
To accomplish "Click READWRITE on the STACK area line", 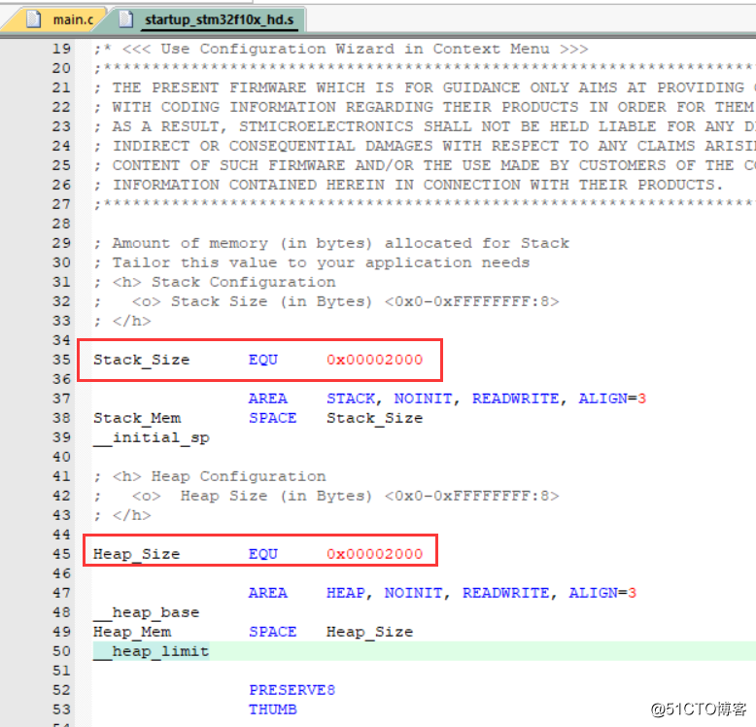I will coord(515,398).
